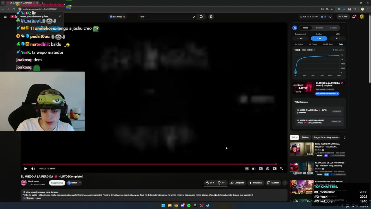Open options menu for MADISON video
The height and width of the screenshot is (209, 371).
[347, 144]
